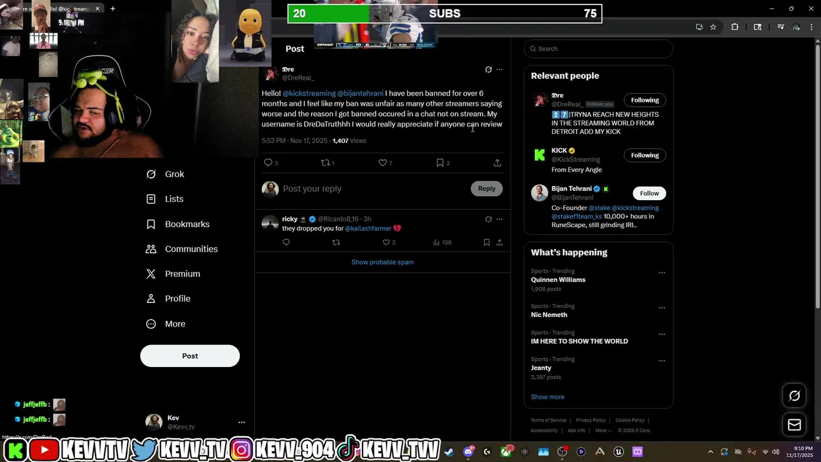The height and width of the screenshot is (462, 821).
Task: Click the X Search box
Action: (598, 49)
